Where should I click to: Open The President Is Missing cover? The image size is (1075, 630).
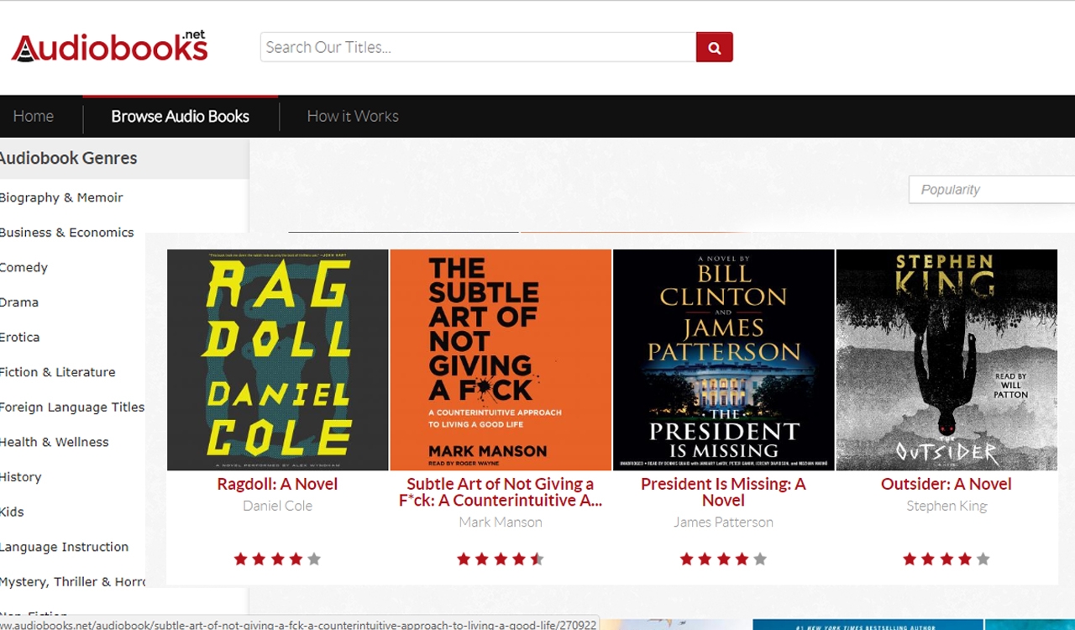pos(724,360)
